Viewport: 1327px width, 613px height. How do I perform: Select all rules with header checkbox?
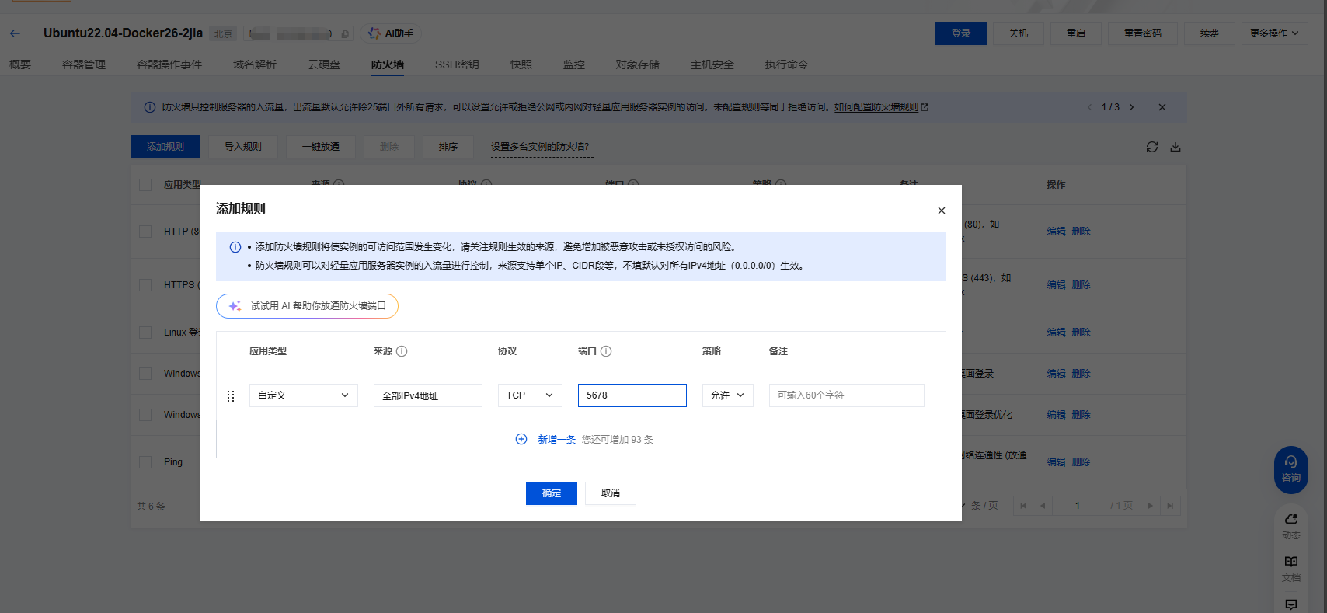point(145,185)
